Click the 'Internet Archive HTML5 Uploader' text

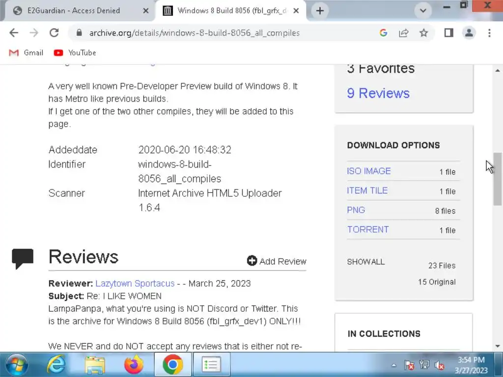pos(210,193)
